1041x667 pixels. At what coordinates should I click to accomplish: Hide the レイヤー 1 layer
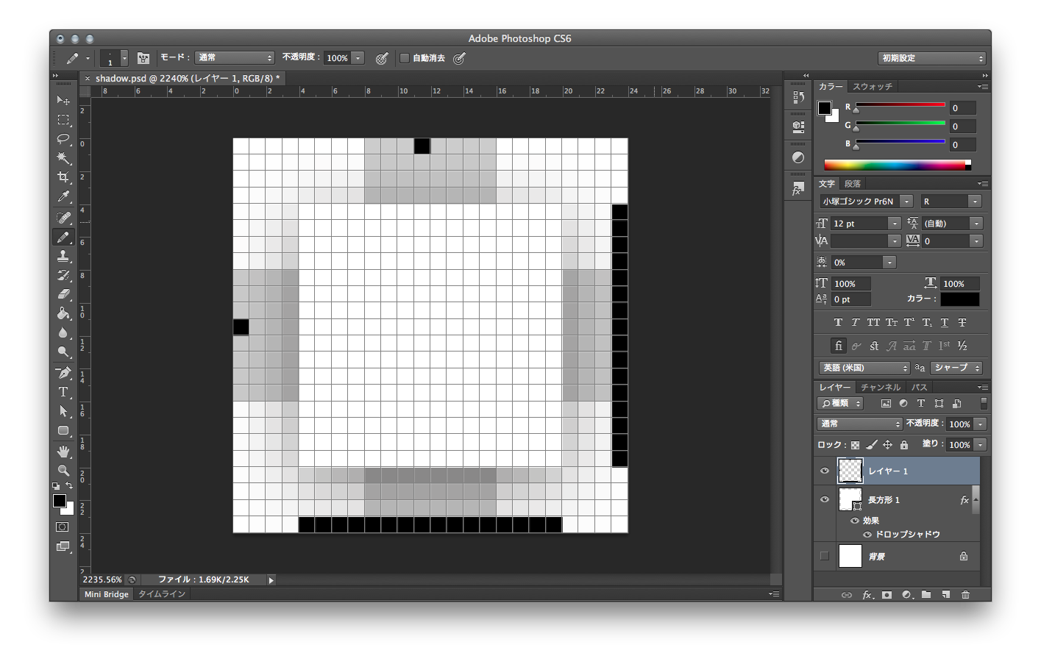point(825,471)
